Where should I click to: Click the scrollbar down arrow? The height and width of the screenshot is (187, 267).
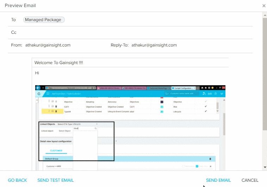pos(265,167)
